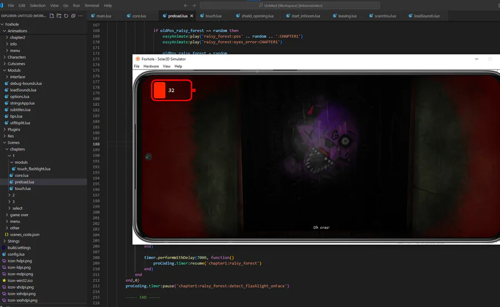Minimize the Solar2D Simulator window
Screen dimensions: 500x307
coord(477,59)
